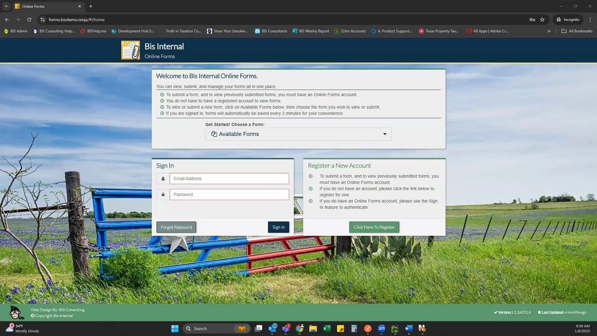The height and width of the screenshot is (336, 597).
Task: Open the Texas Property Tax bookmark
Action: point(439,31)
